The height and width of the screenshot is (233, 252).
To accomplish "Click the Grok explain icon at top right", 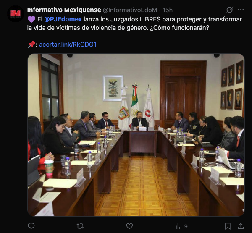I will tap(229, 10).
